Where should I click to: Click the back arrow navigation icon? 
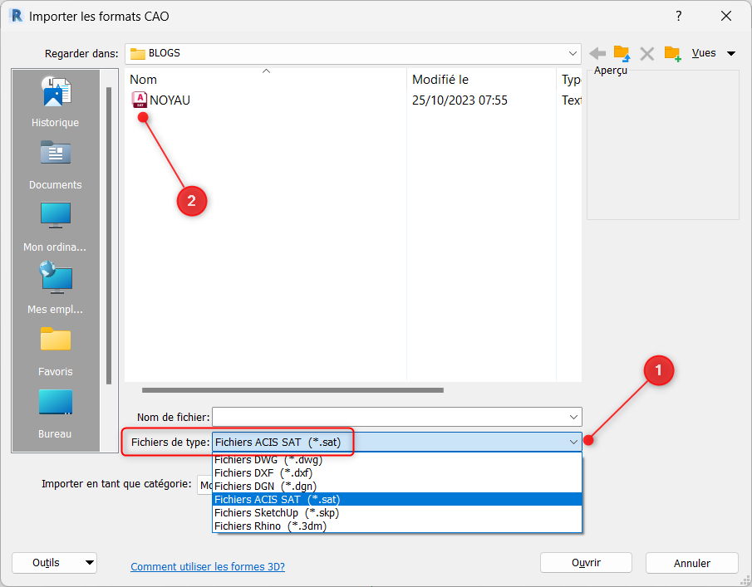(x=597, y=53)
